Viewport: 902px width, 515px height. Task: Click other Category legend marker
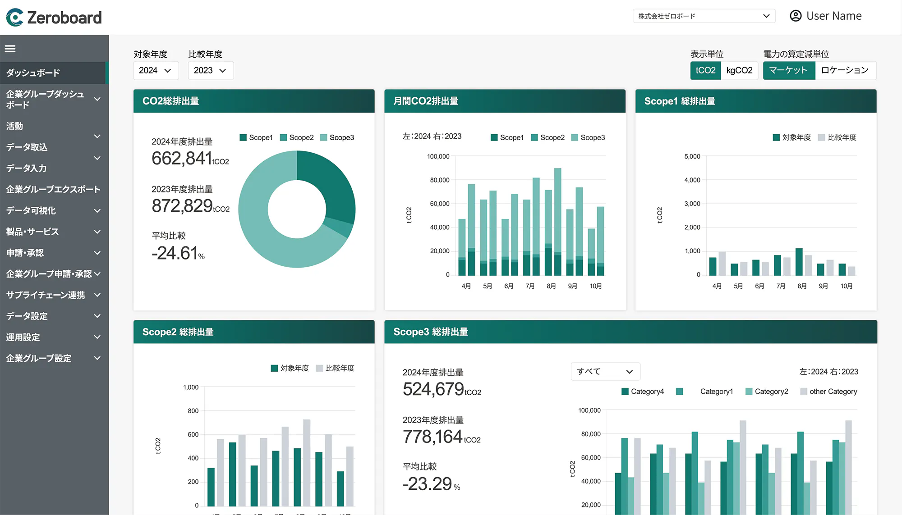[804, 392]
